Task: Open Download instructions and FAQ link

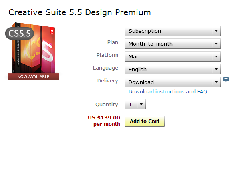Action: (x=168, y=92)
